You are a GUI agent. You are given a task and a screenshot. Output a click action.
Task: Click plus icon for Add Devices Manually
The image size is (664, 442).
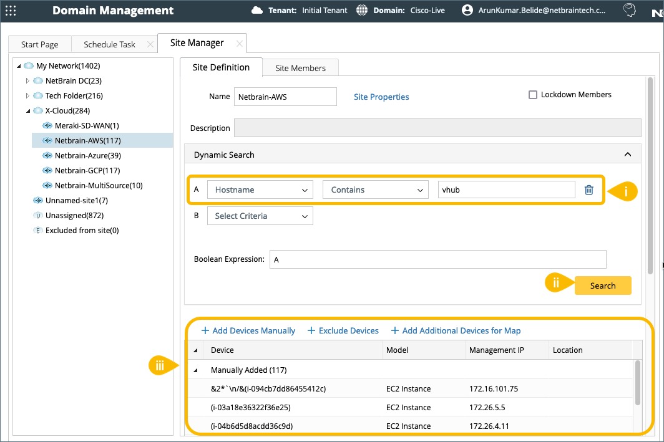pyautogui.click(x=205, y=331)
